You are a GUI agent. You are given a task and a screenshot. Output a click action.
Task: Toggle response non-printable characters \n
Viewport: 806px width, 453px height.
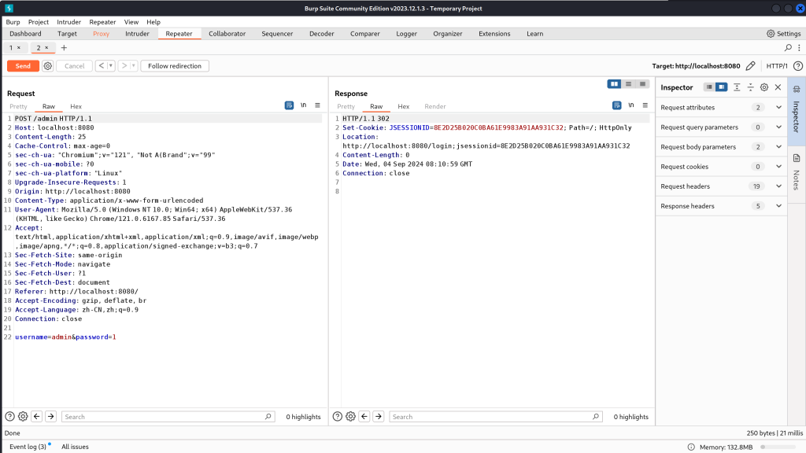(630, 105)
